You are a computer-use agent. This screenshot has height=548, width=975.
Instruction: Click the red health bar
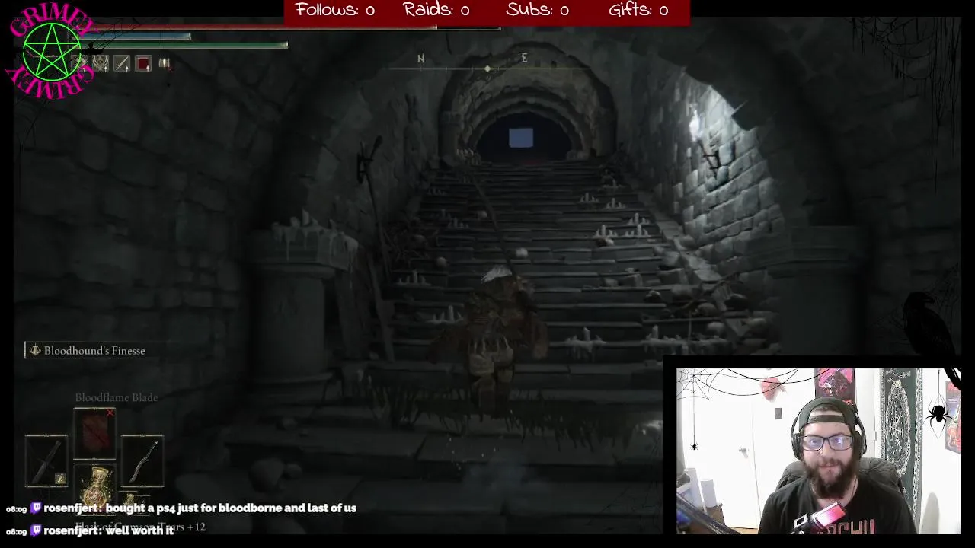(289, 27)
